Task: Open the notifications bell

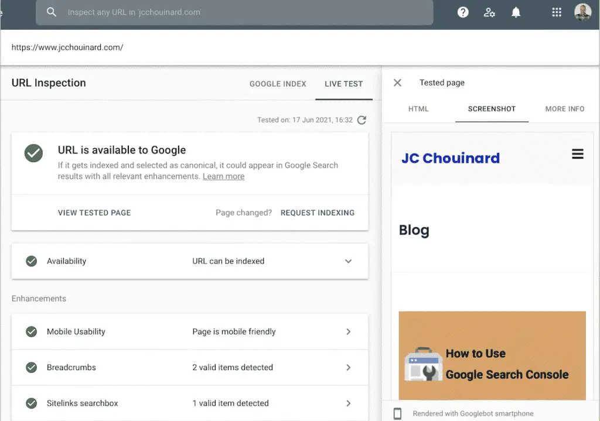Action: pos(516,12)
